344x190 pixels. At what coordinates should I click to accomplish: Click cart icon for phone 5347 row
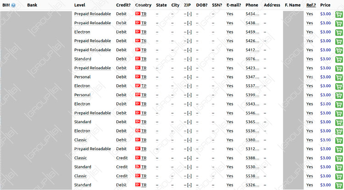(x=339, y=77)
